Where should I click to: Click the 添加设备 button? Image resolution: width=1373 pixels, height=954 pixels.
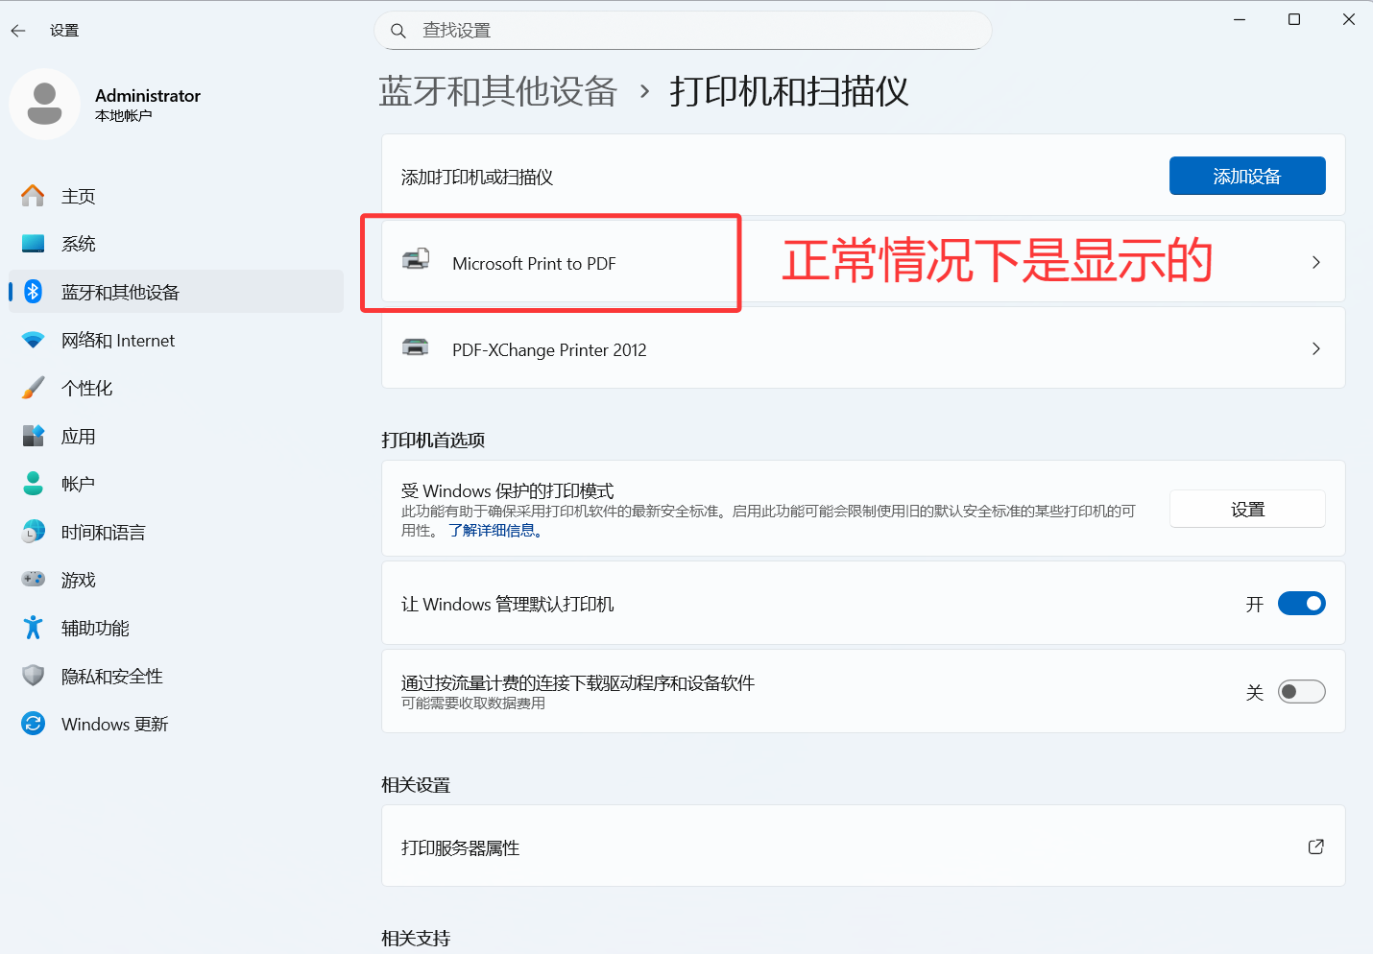(x=1247, y=176)
